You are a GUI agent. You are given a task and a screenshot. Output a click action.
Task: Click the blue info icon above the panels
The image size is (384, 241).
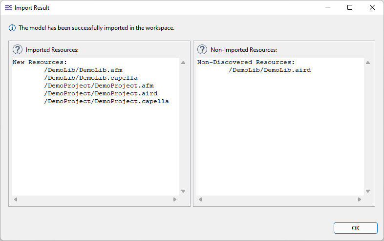12,28
